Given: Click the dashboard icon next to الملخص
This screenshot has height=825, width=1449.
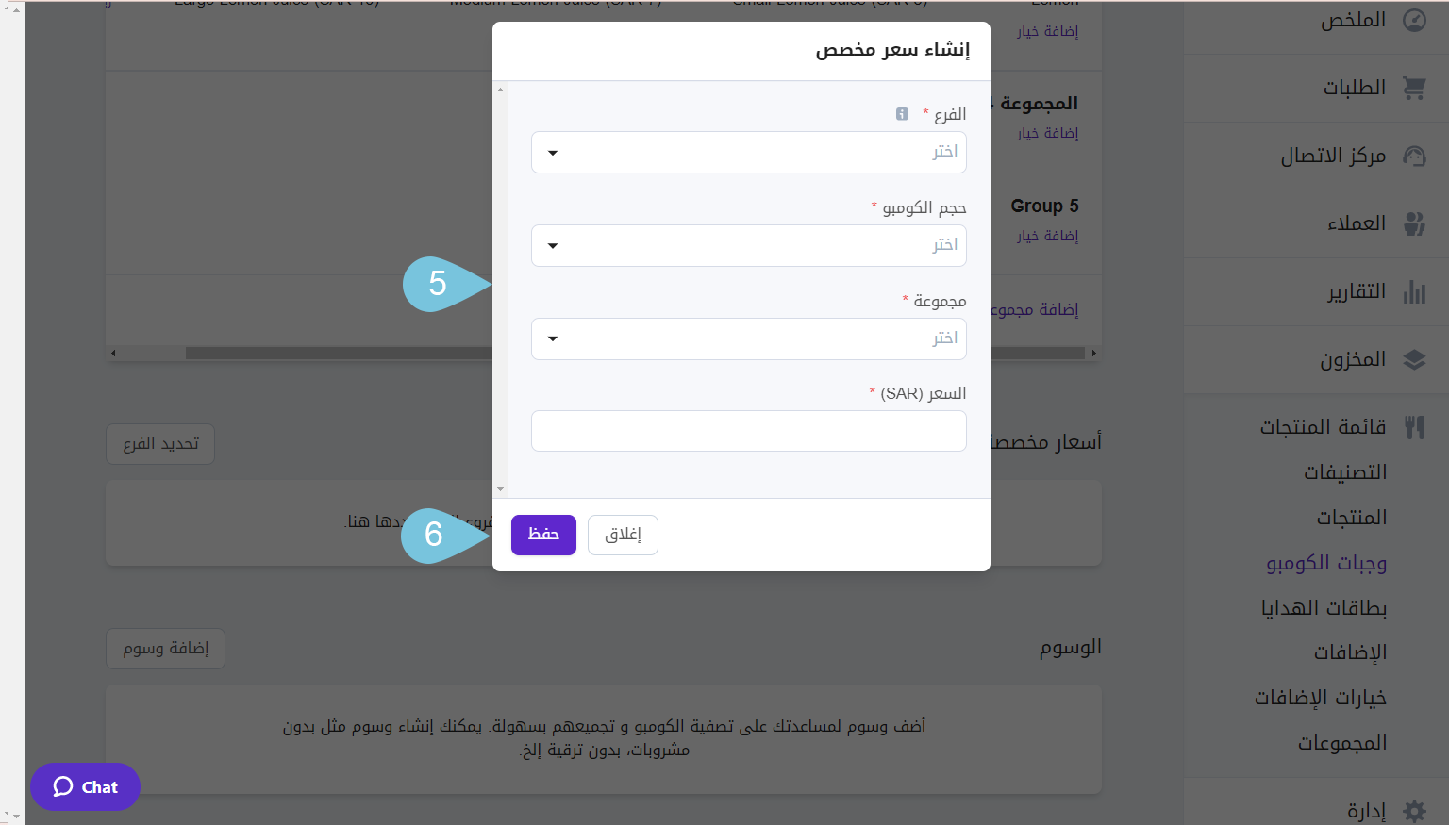Looking at the screenshot, I should 1414,20.
